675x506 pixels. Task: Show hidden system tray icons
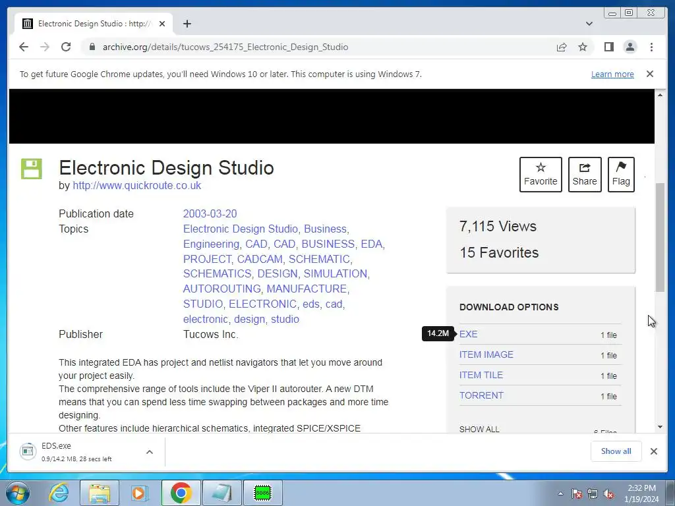coord(560,493)
